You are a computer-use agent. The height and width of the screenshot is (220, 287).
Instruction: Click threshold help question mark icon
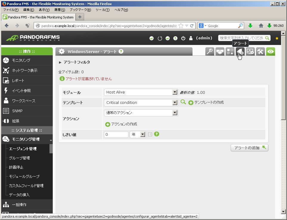tap(156, 134)
